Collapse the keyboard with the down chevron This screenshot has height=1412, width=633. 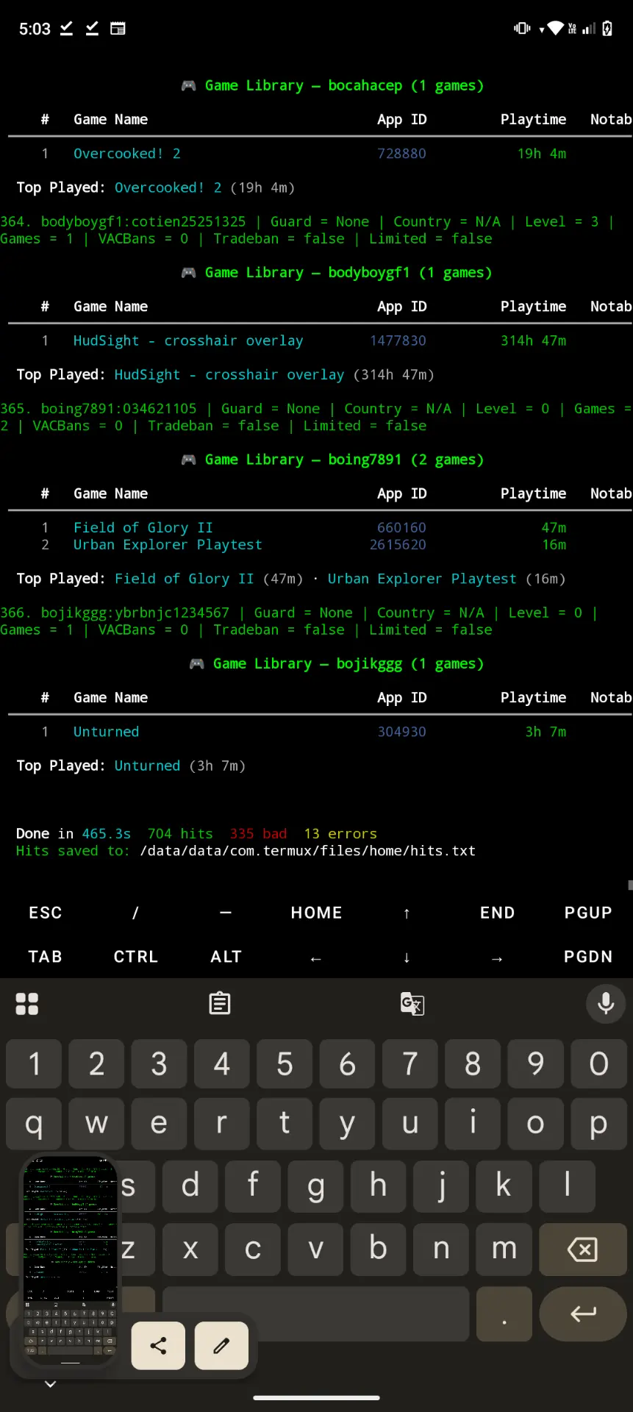(50, 1384)
